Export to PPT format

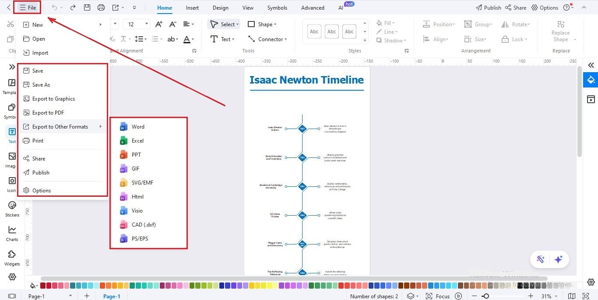click(148, 155)
